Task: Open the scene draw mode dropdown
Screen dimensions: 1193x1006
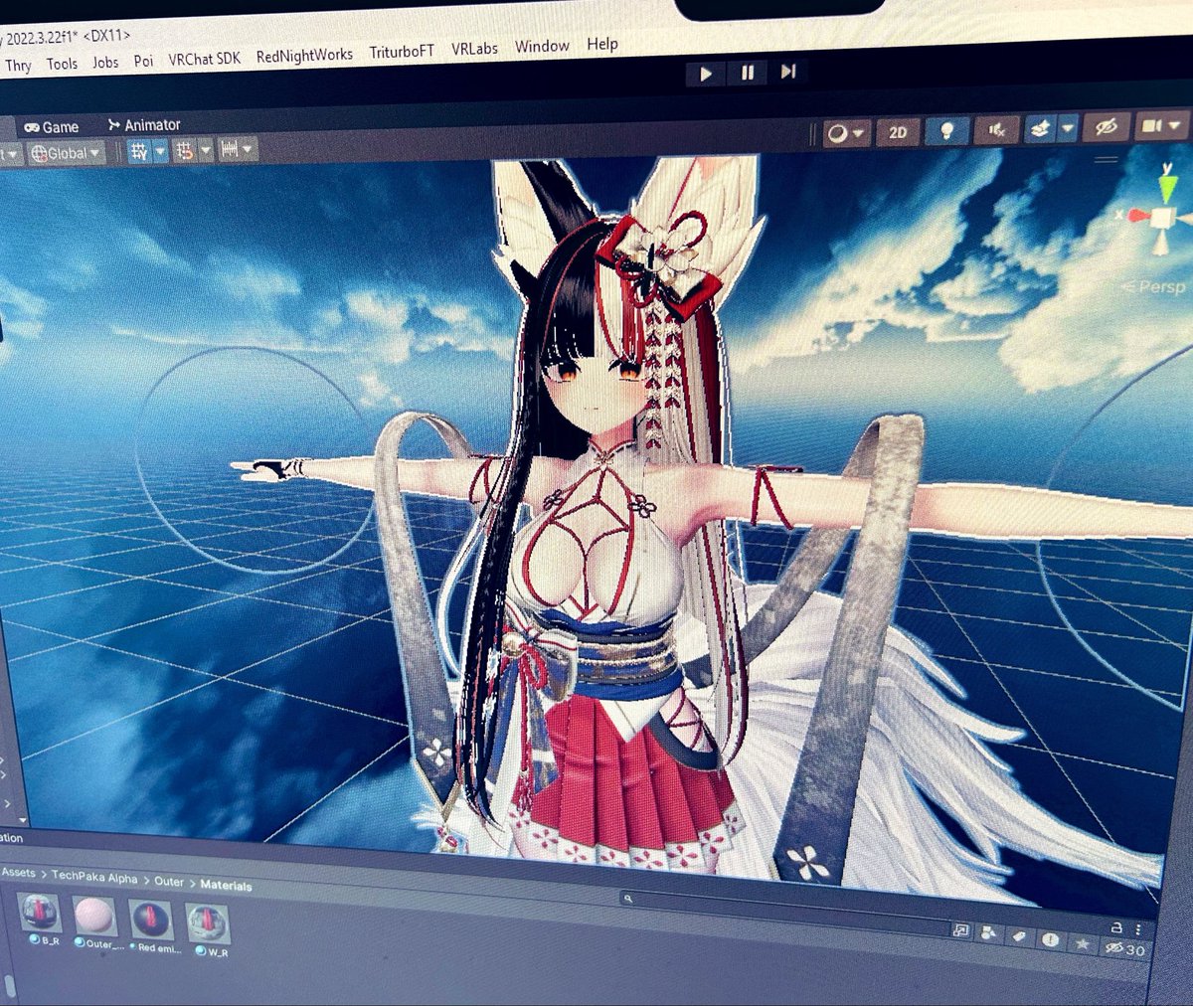Action: click(847, 132)
